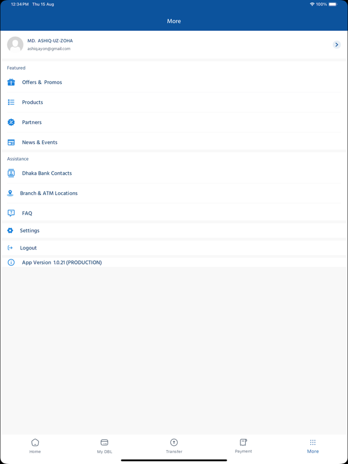Tap the Transfer arrow circle icon
Screen dimensions: 348x464
174,442
